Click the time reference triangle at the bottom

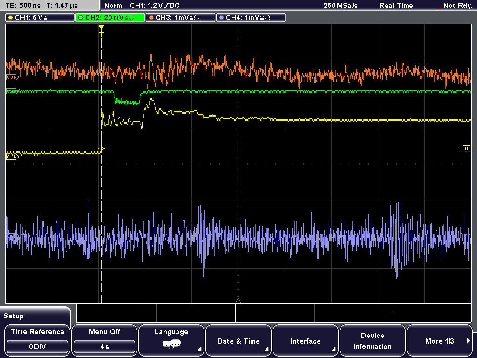238,301
